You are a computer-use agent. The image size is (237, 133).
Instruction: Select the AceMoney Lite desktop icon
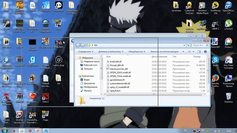(x=216, y=8)
